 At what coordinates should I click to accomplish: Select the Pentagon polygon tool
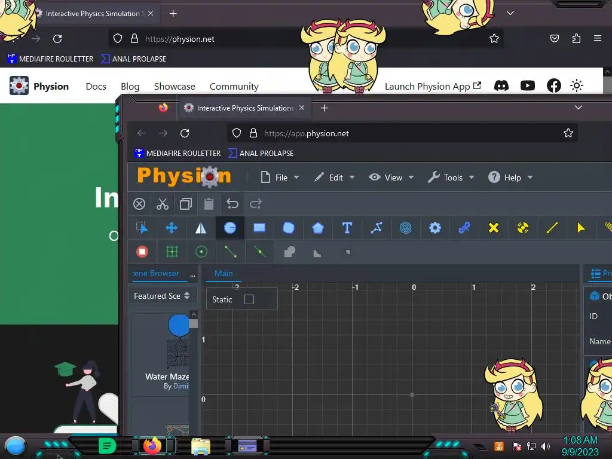pyautogui.click(x=318, y=228)
